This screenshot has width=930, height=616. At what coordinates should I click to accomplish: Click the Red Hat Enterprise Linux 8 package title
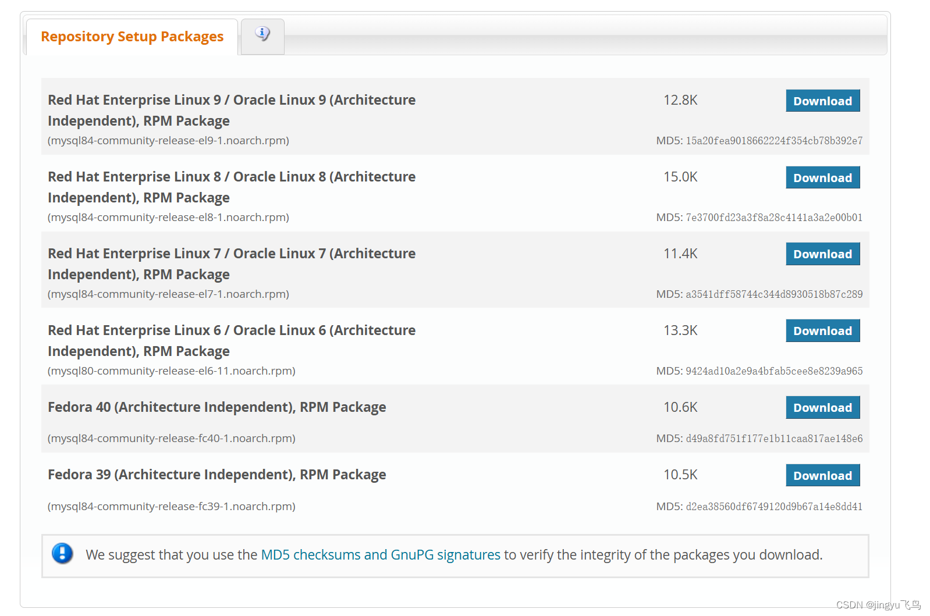point(232,187)
